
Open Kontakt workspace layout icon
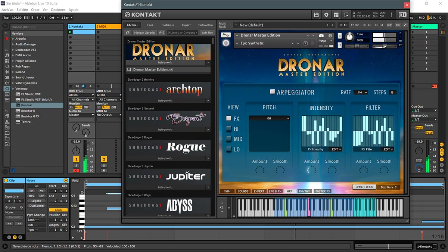click(336, 15)
